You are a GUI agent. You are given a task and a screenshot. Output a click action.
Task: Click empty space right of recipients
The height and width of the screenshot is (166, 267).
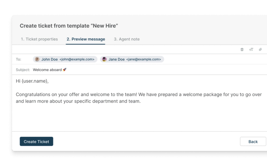215,59
